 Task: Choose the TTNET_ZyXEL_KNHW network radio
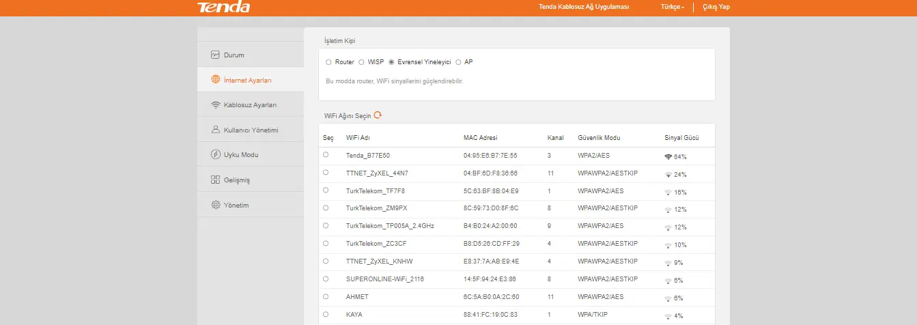pos(326,260)
